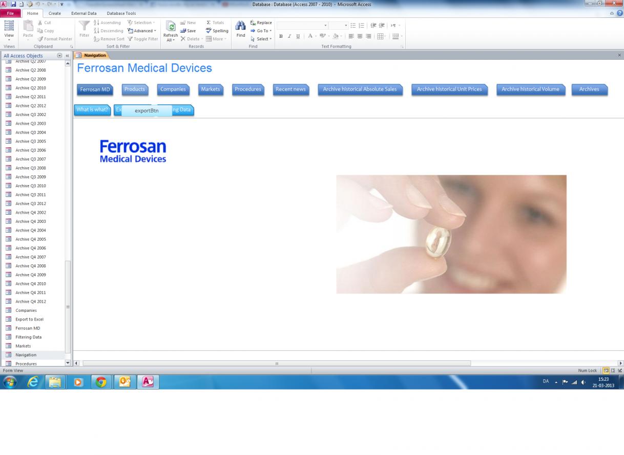Viewport: 624px width, 455px height.
Task: Open the File tab
Action: (x=10, y=13)
